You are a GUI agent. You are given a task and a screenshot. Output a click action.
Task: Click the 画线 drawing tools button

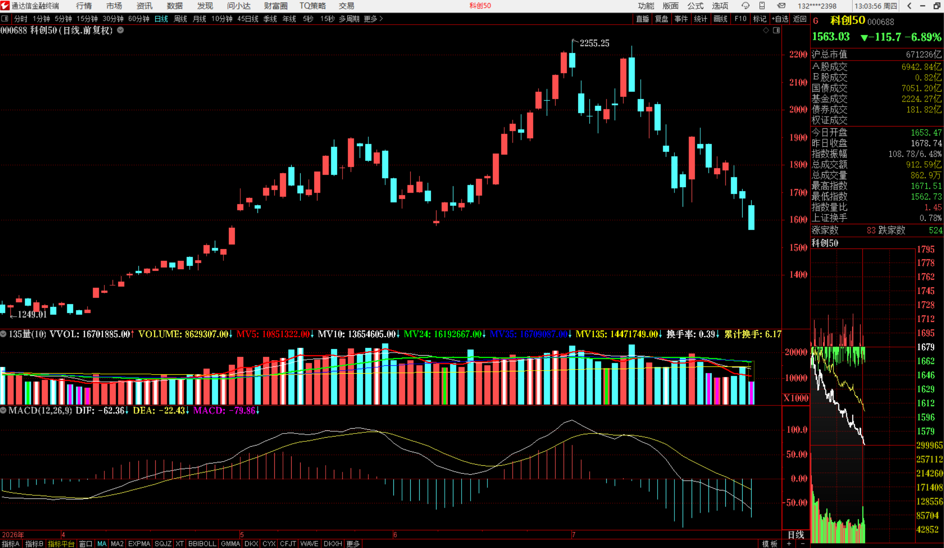(x=720, y=19)
